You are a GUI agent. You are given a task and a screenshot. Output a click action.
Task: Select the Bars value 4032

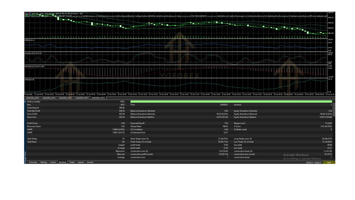[x=122, y=105]
